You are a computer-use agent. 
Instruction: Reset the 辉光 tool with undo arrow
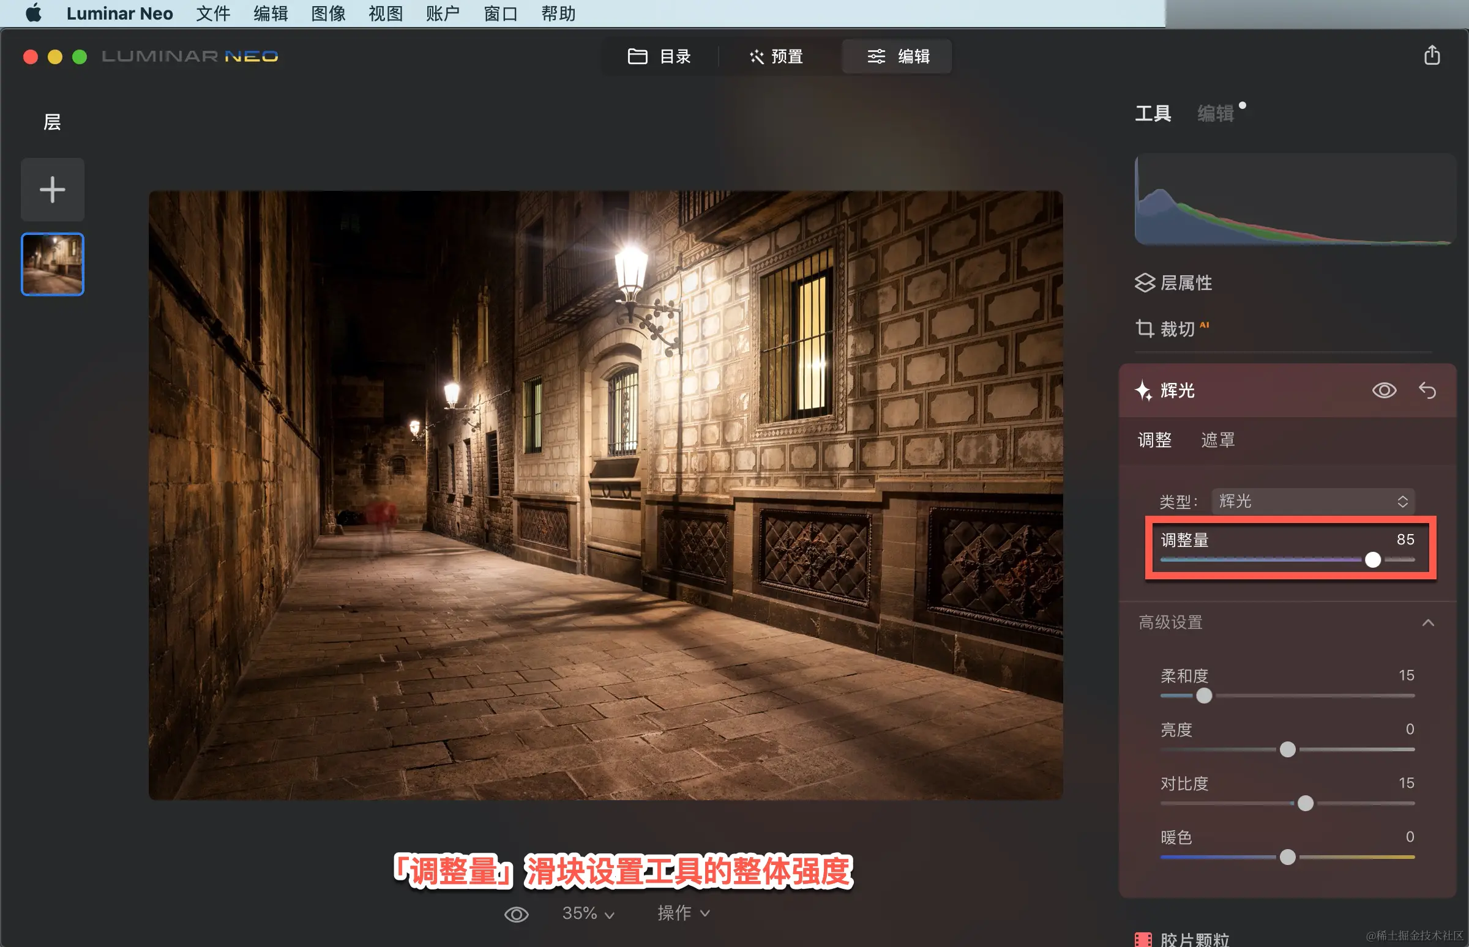(1427, 390)
